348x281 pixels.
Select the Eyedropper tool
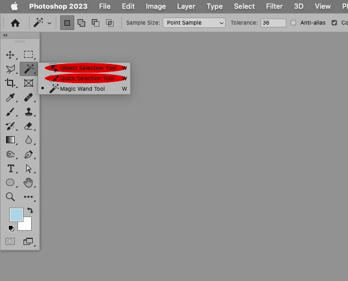click(10, 97)
